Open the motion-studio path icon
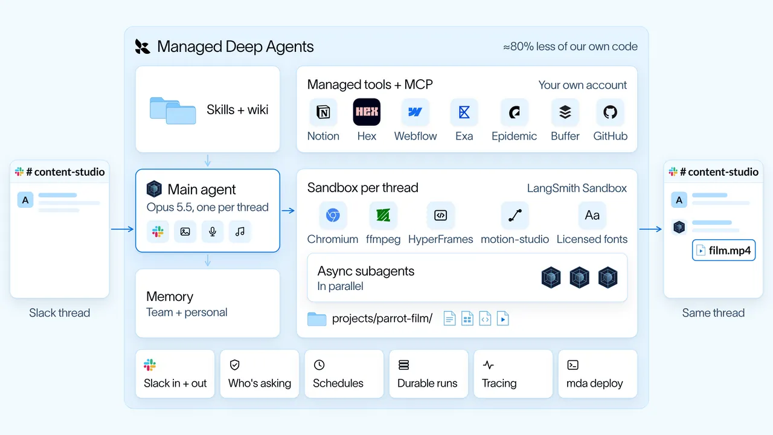The width and height of the screenshot is (773, 435). coord(515,216)
